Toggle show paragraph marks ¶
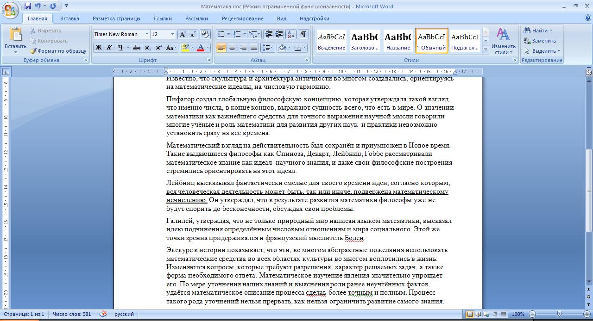Screen dimensions: 593x321 click(303, 34)
